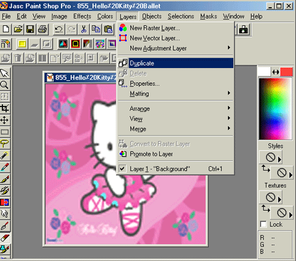Expand the layers View submenu
Viewport: 296px width, 261px height.
(x=176, y=118)
